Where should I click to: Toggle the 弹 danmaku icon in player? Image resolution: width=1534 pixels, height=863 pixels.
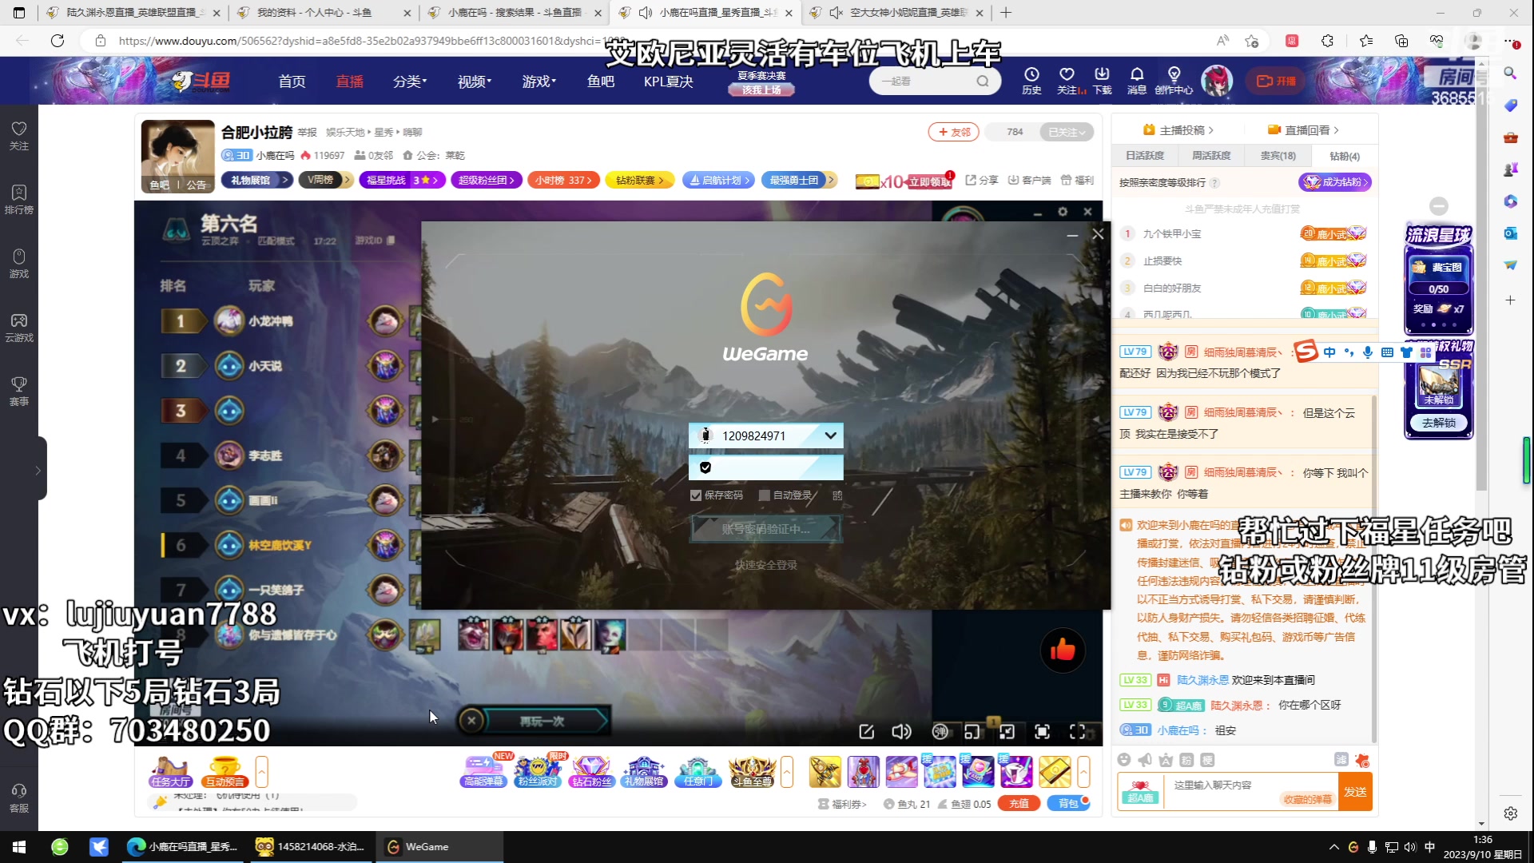click(940, 731)
